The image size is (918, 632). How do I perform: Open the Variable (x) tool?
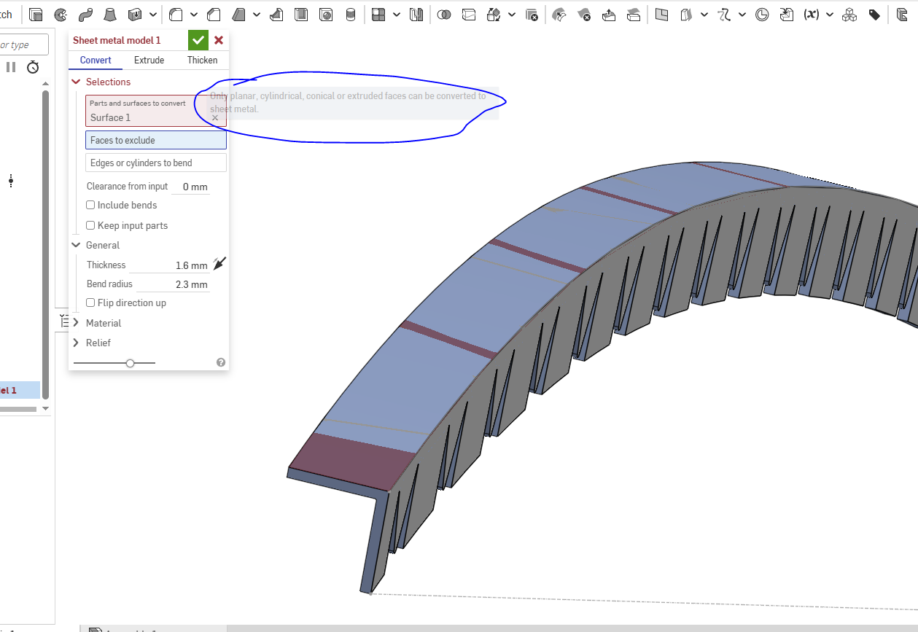tap(811, 15)
